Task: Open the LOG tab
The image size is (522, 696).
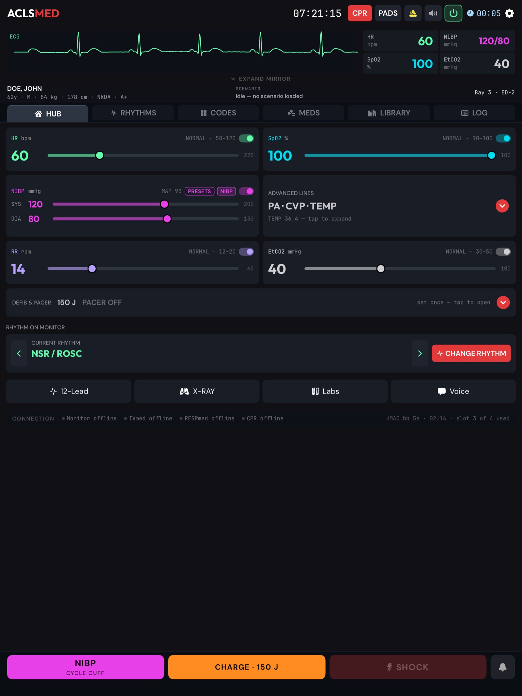Action: point(474,113)
